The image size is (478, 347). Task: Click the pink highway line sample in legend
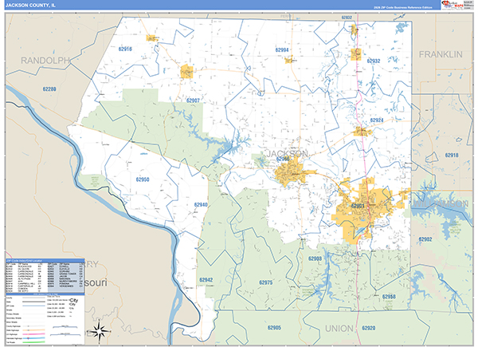33,334
